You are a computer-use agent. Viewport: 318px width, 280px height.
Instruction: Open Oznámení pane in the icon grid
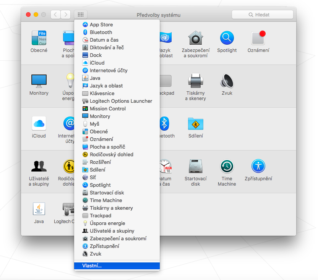point(258,38)
